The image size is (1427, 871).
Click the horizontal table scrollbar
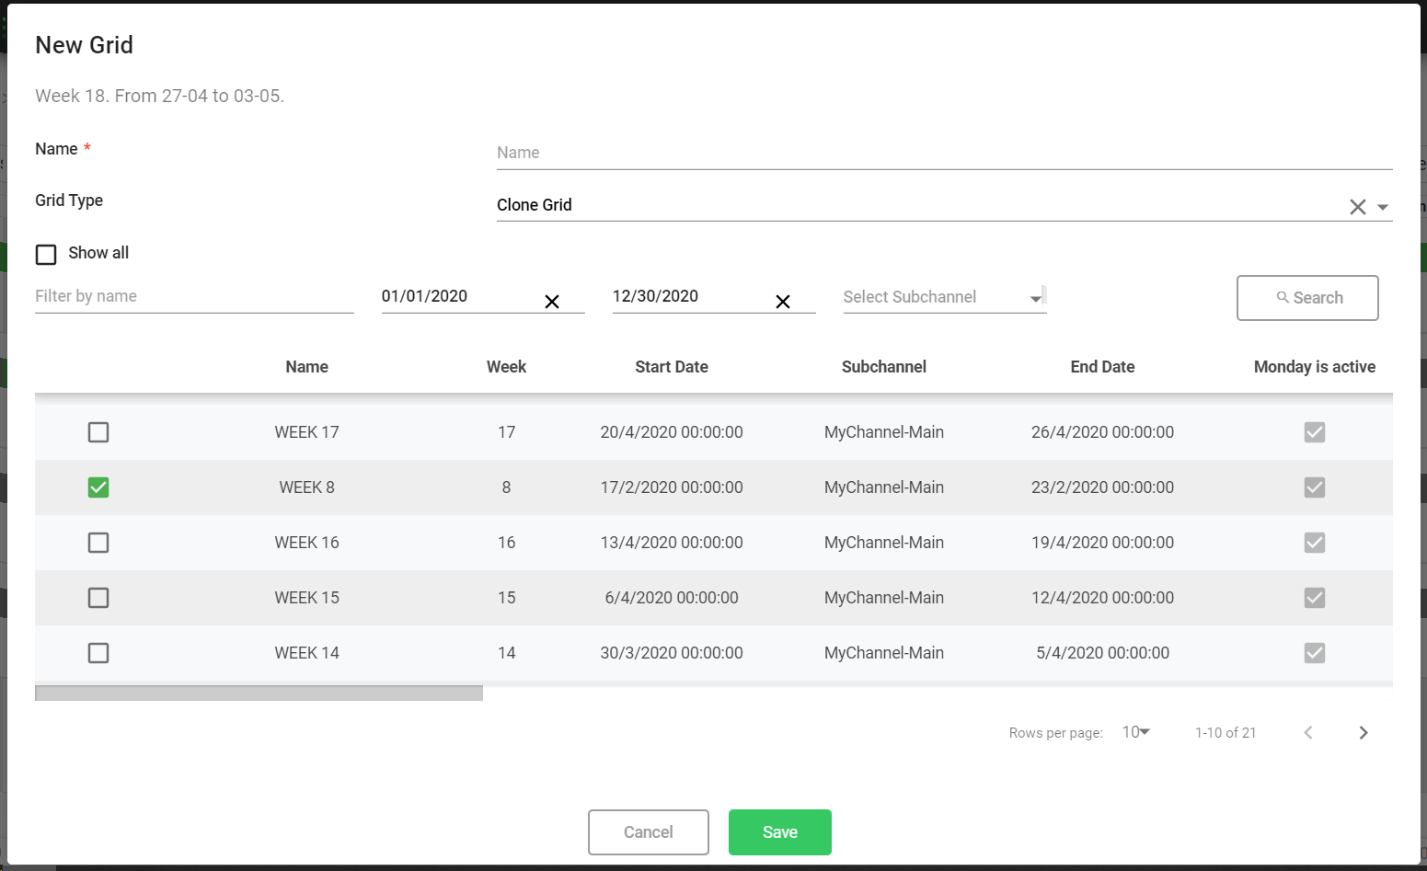pos(259,693)
